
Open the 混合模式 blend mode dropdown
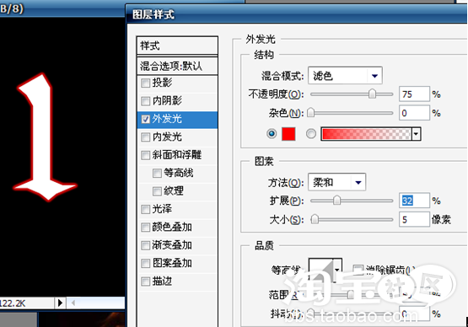345,76
